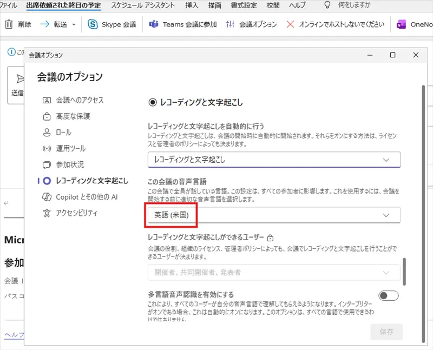
Task: Open 参加状況 settings page
Action: [70, 164]
